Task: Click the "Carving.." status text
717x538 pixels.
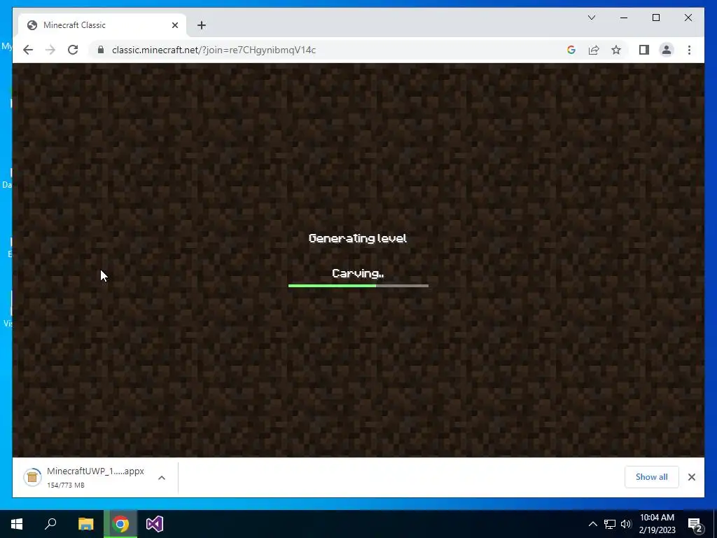Action: coord(358,274)
